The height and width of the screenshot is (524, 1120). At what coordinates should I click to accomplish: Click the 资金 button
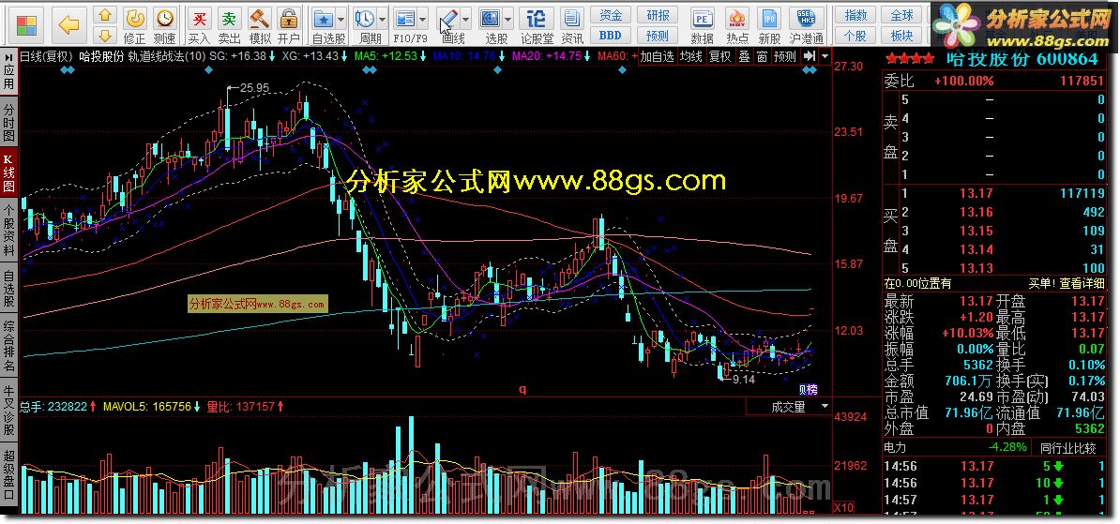pyautogui.click(x=611, y=16)
